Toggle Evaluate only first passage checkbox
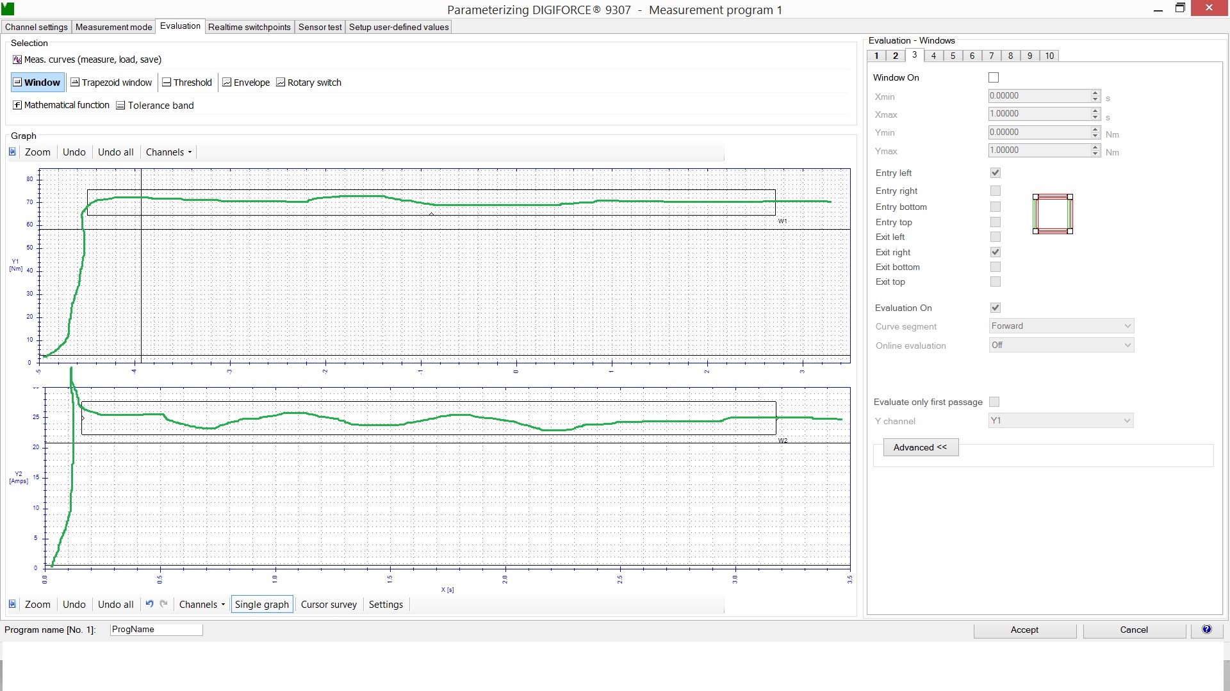The width and height of the screenshot is (1230, 691). (x=994, y=402)
